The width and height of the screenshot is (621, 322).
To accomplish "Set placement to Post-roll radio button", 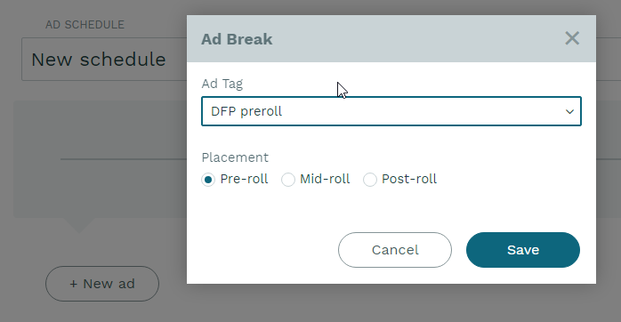I will point(370,180).
